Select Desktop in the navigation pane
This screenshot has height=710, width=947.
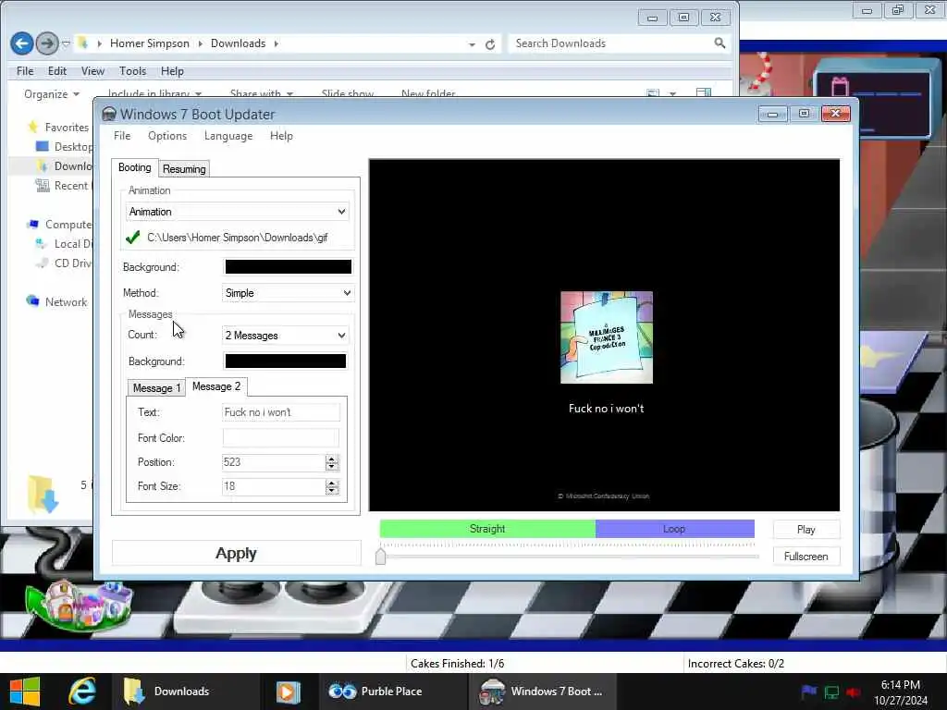tap(65, 147)
